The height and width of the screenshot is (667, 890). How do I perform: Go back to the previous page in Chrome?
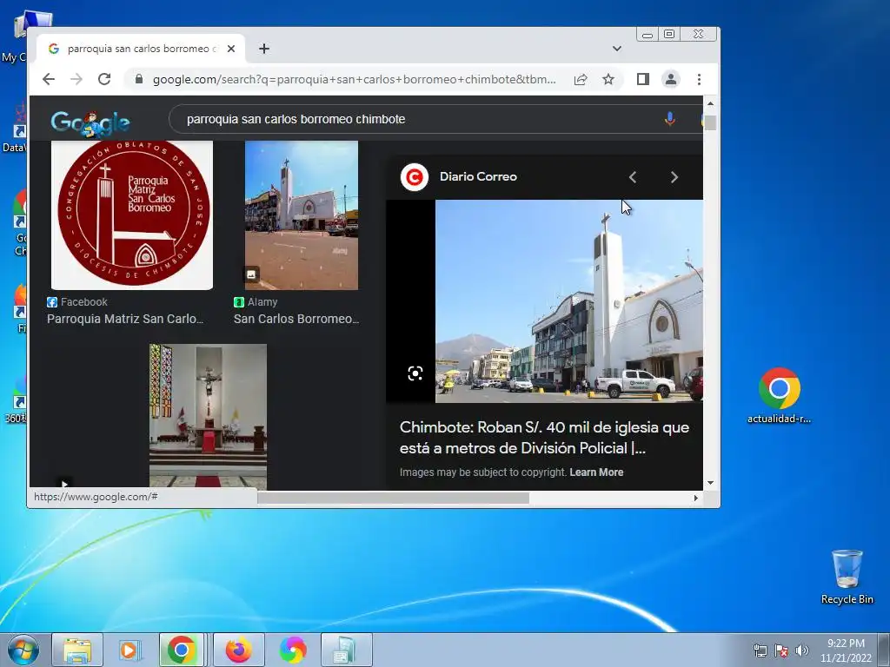click(49, 79)
